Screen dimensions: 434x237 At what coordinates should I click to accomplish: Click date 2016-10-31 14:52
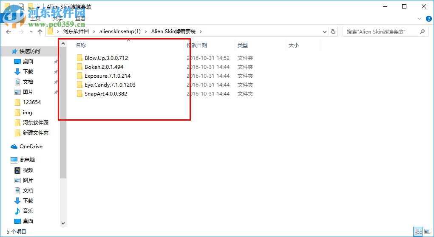(208, 58)
